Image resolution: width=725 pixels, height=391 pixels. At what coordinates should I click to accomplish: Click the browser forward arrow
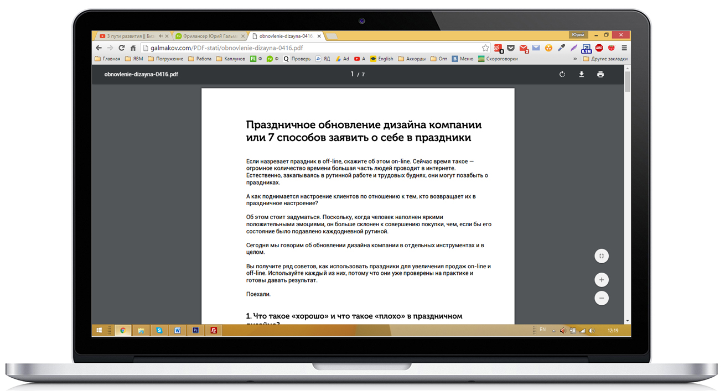pos(110,48)
